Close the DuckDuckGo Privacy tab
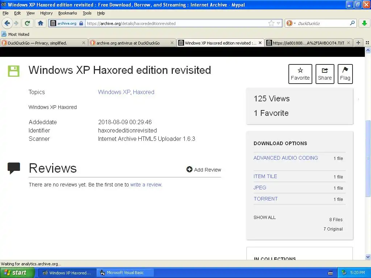The width and height of the screenshot is (371, 278). (x=84, y=43)
